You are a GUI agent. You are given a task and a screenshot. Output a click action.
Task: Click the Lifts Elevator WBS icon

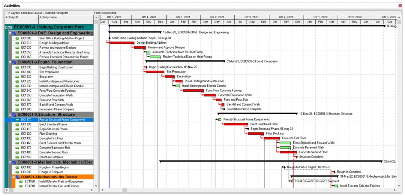click(18, 177)
